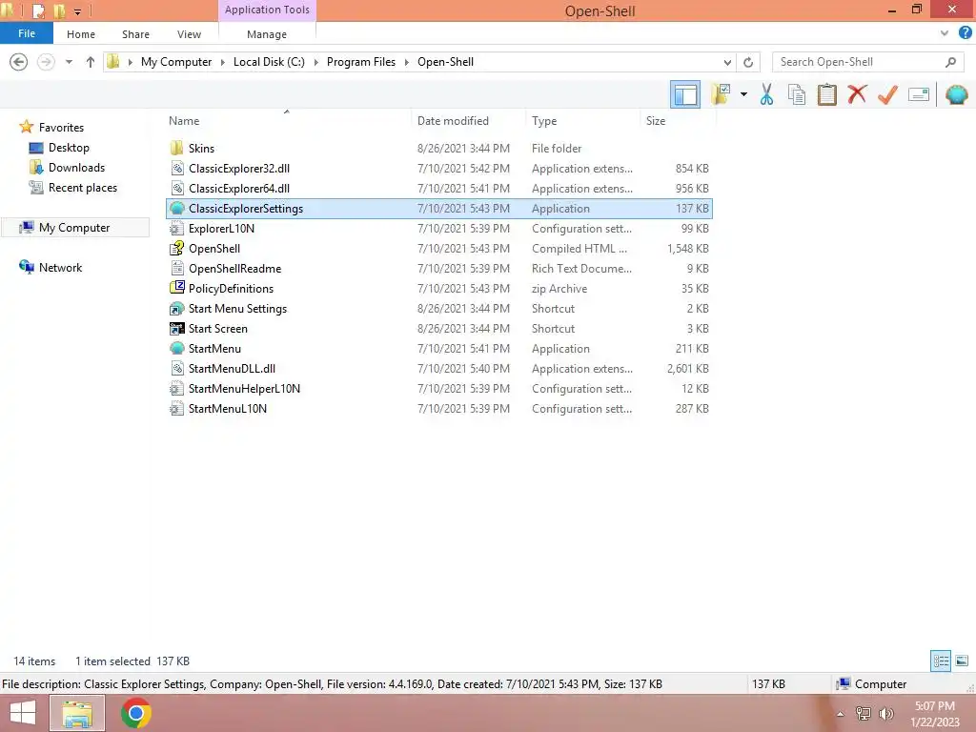Select the StartMenu application file
976x732 pixels.
coord(438,349)
